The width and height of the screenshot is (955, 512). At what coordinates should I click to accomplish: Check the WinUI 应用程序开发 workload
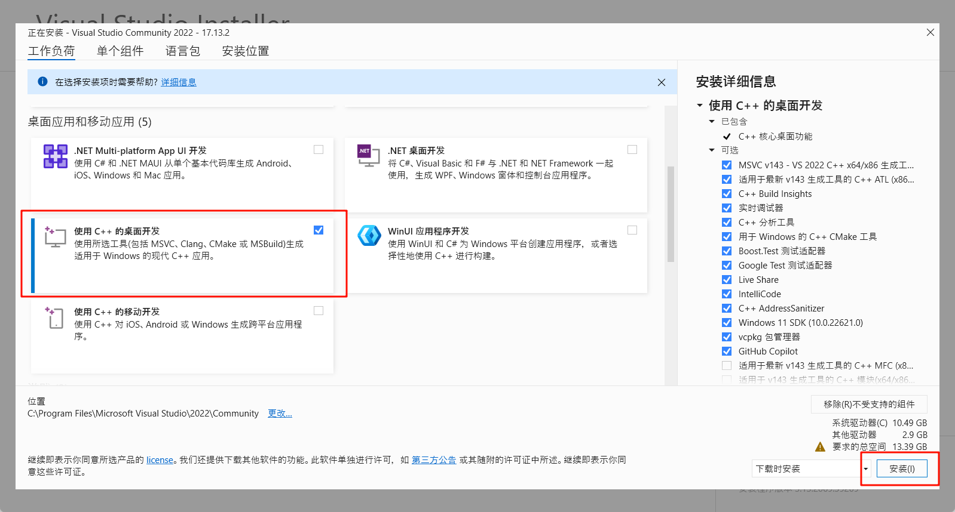(632, 230)
